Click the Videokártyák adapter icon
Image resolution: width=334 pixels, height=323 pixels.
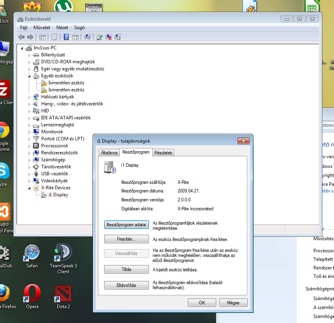pyautogui.click(x=36, y=181)
